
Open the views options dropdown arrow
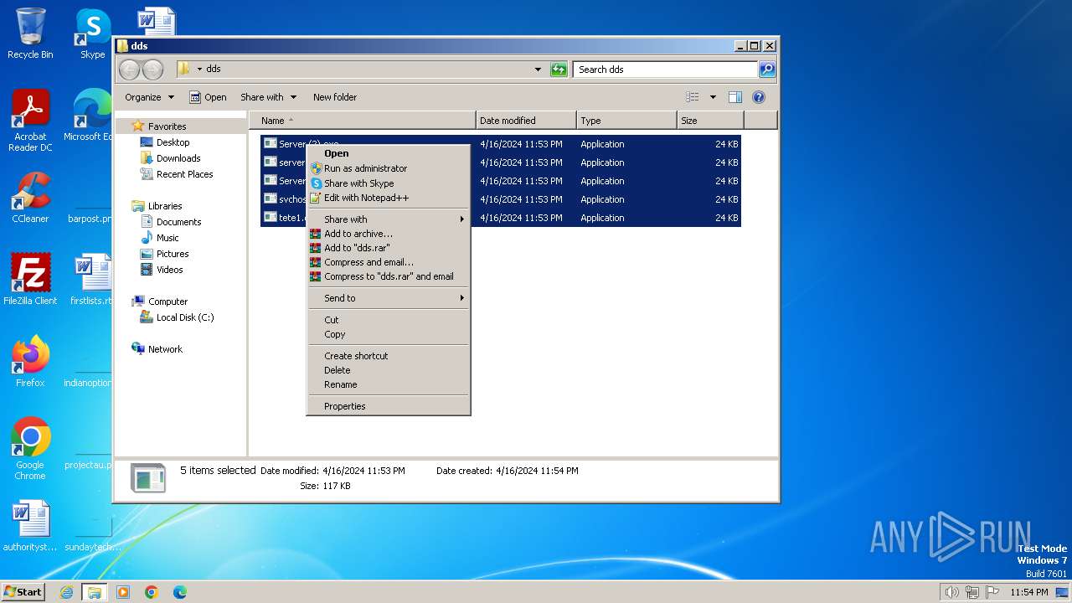pyautogui.click(x=713, y=97)
